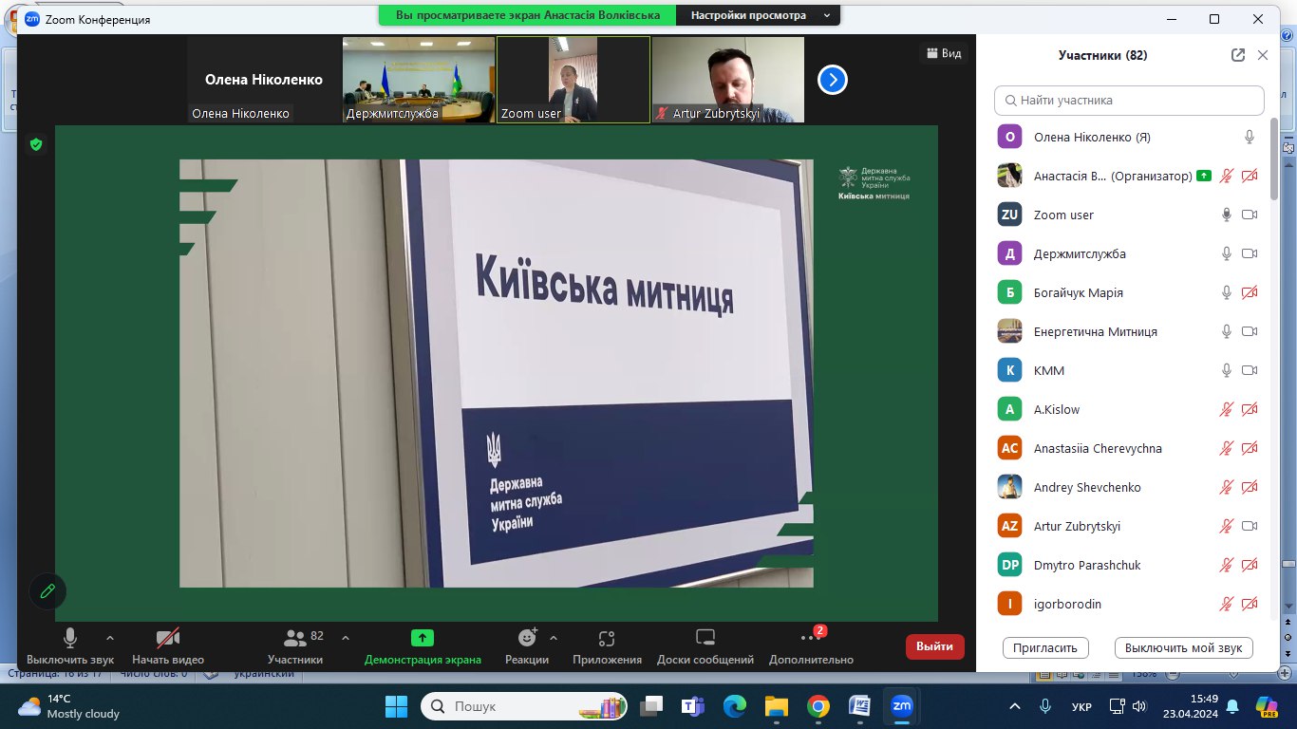This screenshot has width=1297, height=729.
Task: Click muted mic icon for Анастасія organizer
Action: click(x=1227, y=176)
